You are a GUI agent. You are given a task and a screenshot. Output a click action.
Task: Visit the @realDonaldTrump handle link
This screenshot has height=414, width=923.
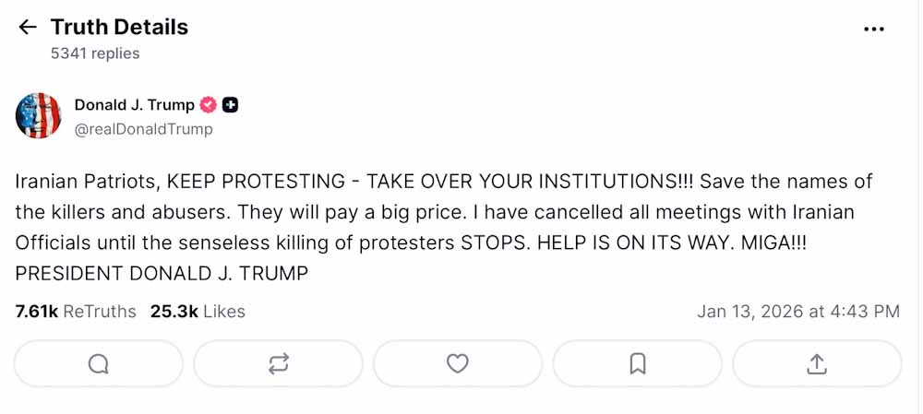pos(143,129)
